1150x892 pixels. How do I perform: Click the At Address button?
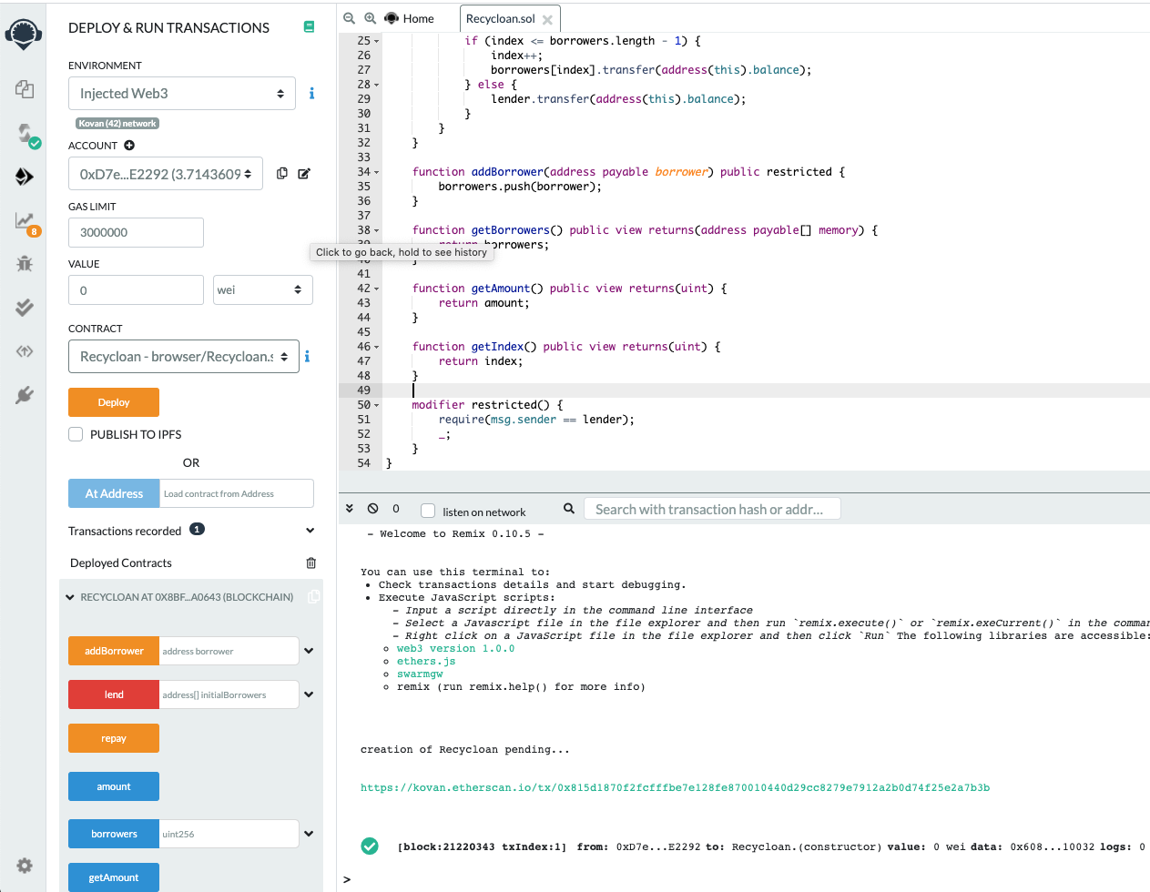114,493
